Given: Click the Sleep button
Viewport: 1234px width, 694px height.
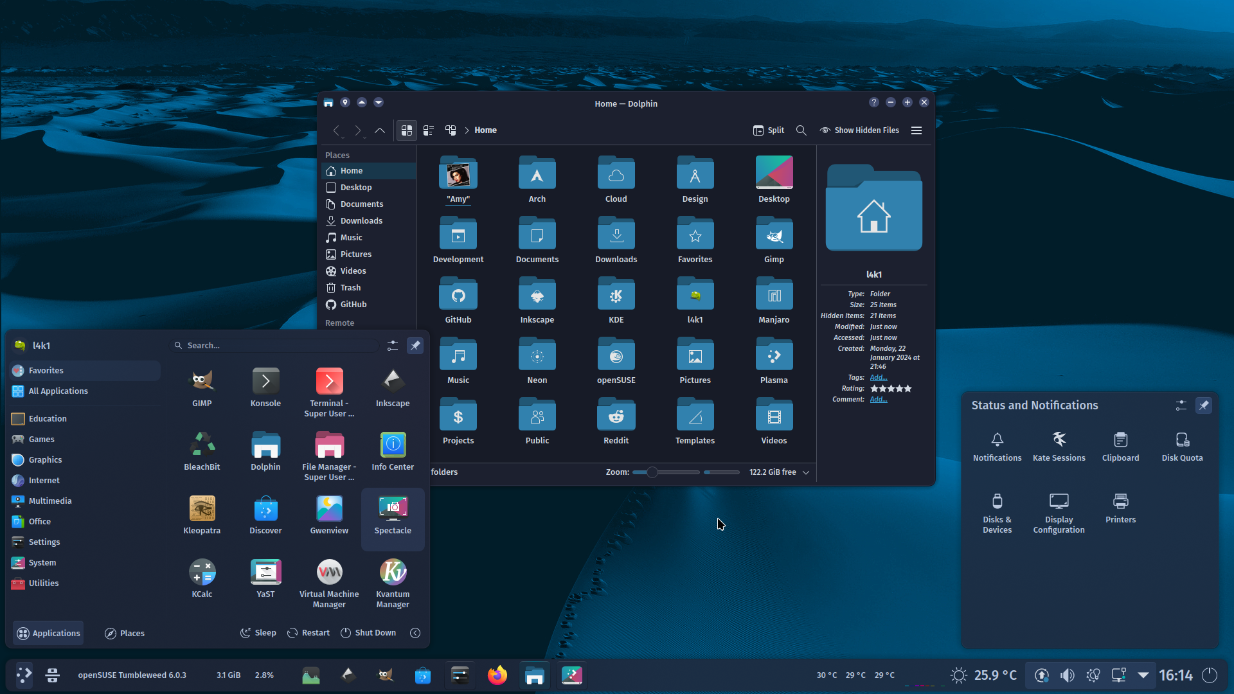Looking at the screenshot, I should 258,633.
